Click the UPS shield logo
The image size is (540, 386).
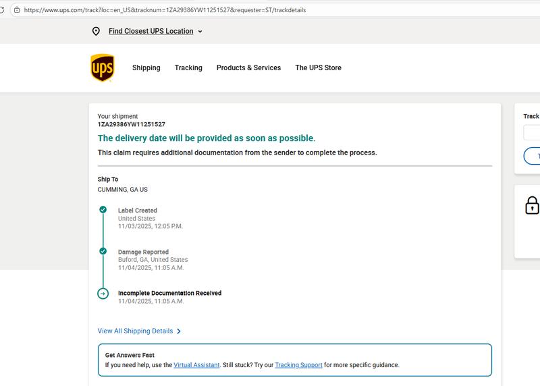103,68
